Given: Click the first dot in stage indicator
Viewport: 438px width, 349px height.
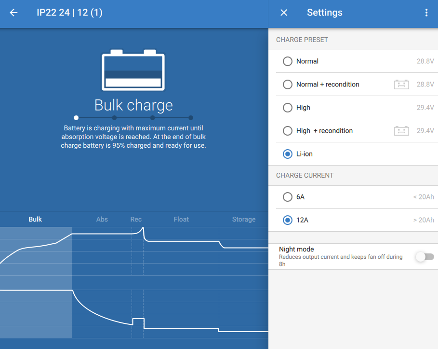Looking at the screenshot, I should click(x=76, y=118).
